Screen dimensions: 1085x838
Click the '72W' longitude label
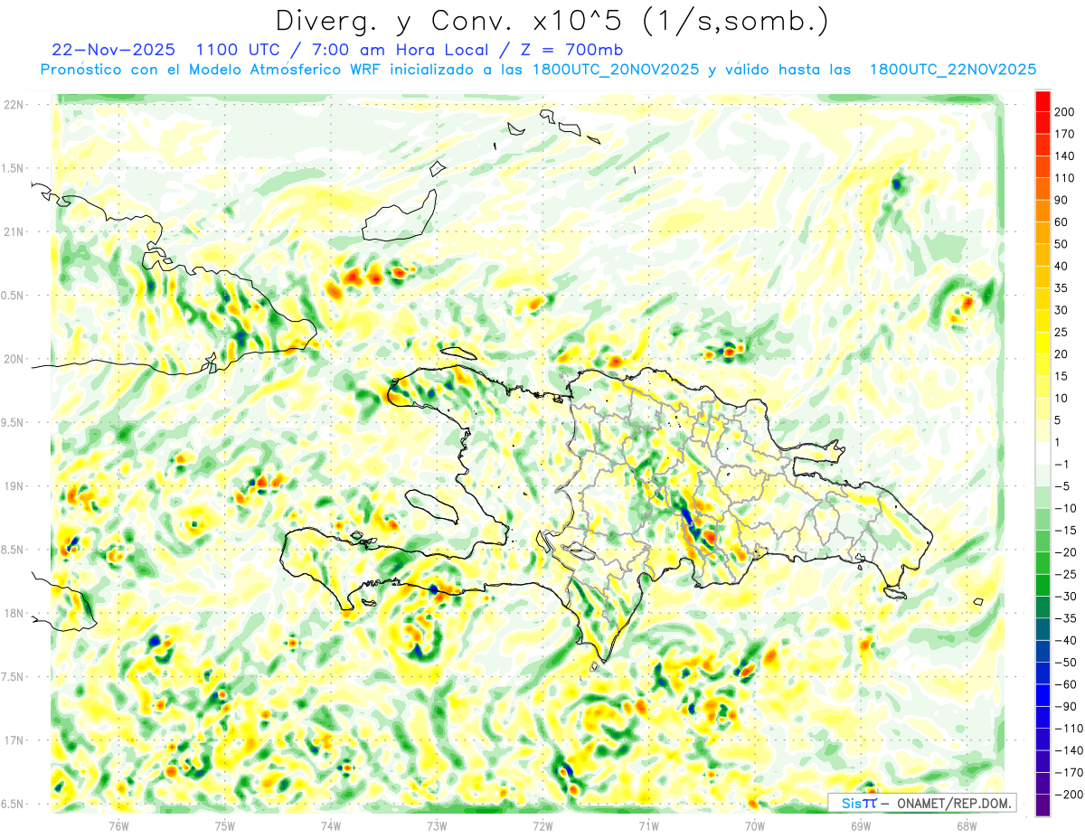542,825
